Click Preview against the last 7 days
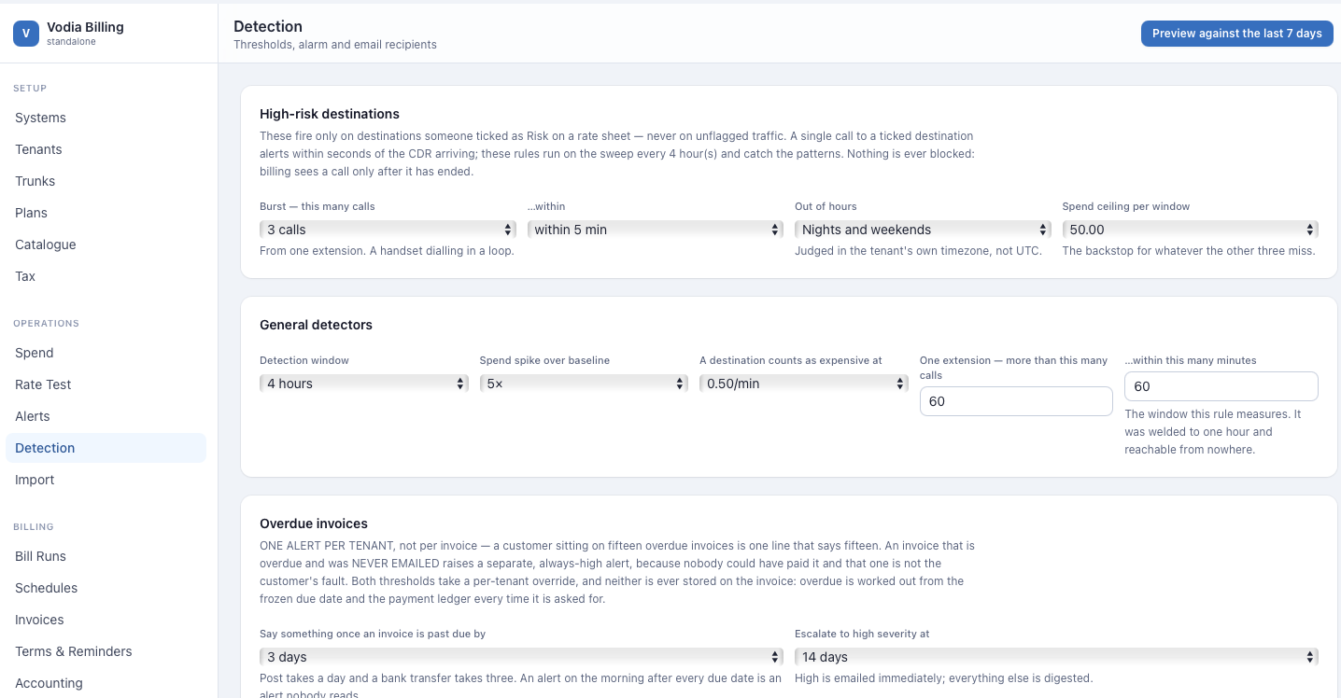This screenshot has width=1341, height=698. coord(1236,34)
